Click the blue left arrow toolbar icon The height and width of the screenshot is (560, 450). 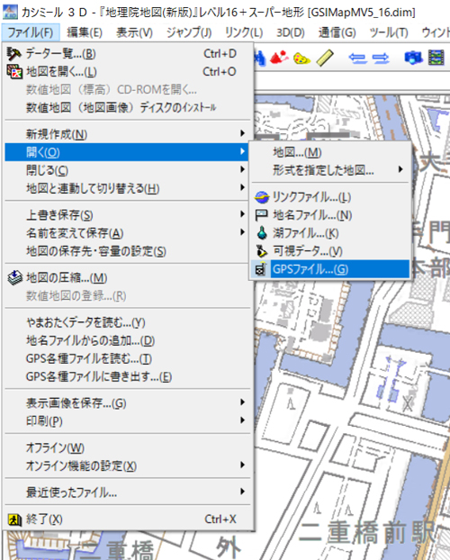pyautogui.click(x=358, y=58)
